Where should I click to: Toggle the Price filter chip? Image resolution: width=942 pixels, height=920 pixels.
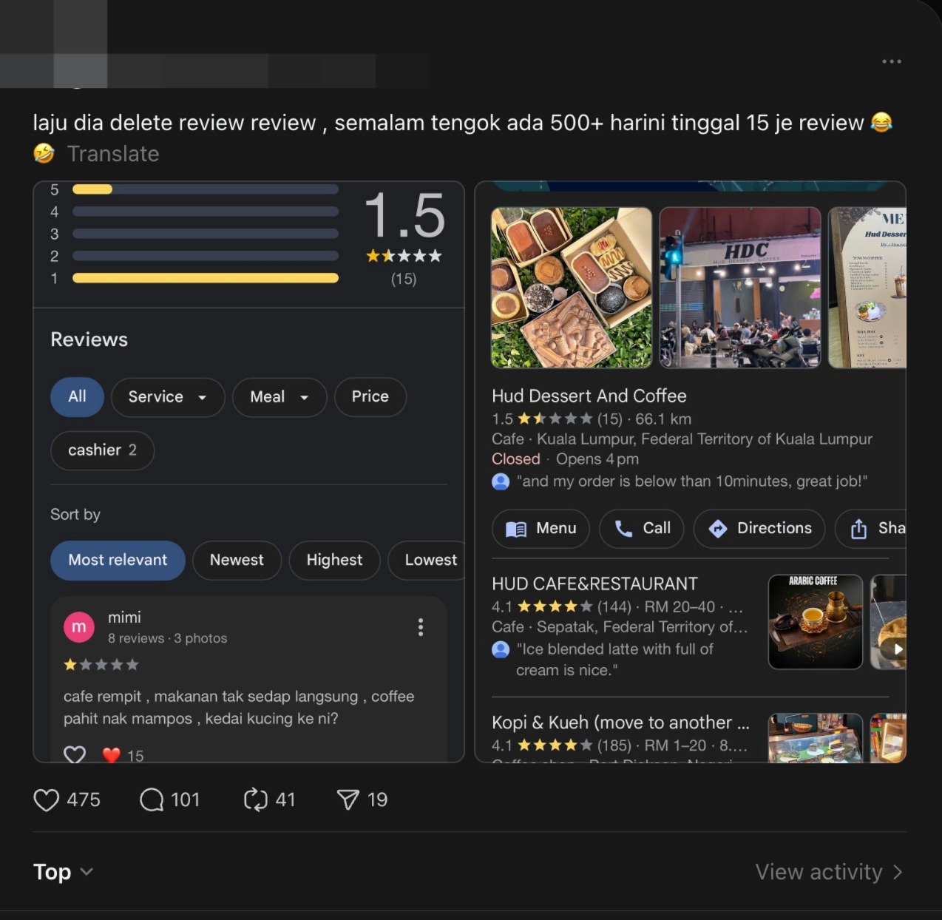(x=370, y=396)
